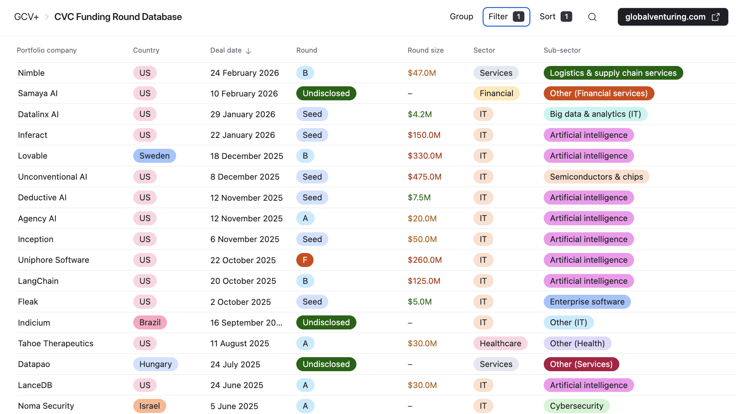736x414 pixels.
Task: Open the Group menu
Action: (461, 17)
